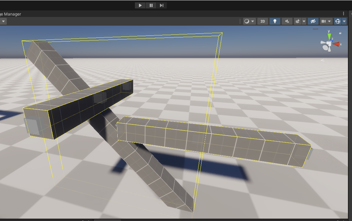This screenshot has height=221, width=352.
Task: Click the effects visibility icon
Action: tap(297, 21)
